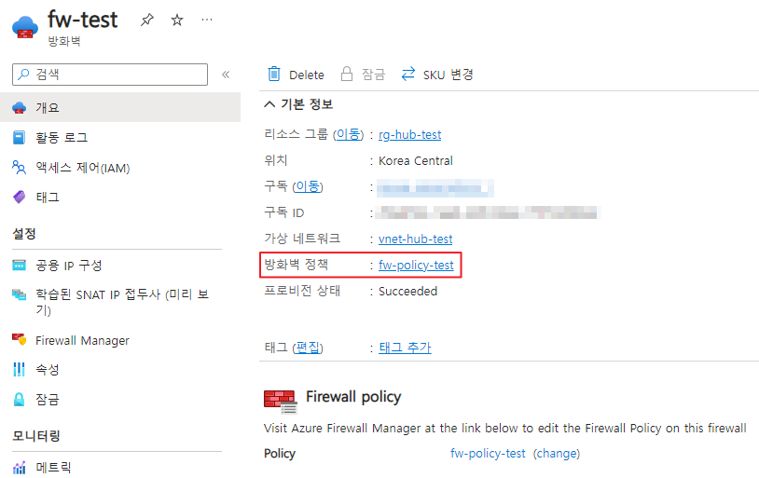Image resolution: width=759 pixels, height=478 pixels.
Task: Click the search field in the sidebar
Action: tap(110, 75)
